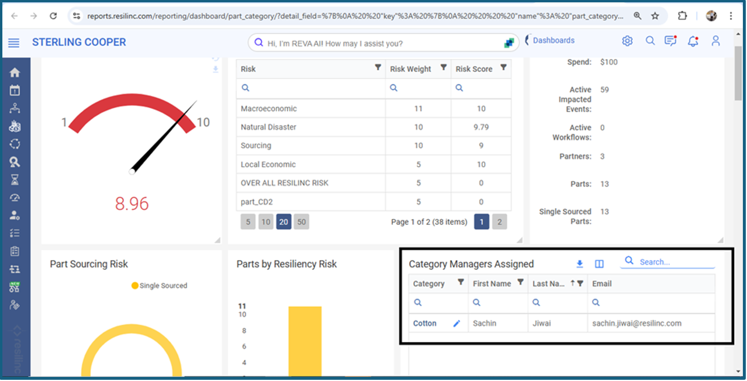Open the hierarchy network sidebar icon
Image resolution: width=747 pixels, height=381 pixels.
(x=15, y=108)
